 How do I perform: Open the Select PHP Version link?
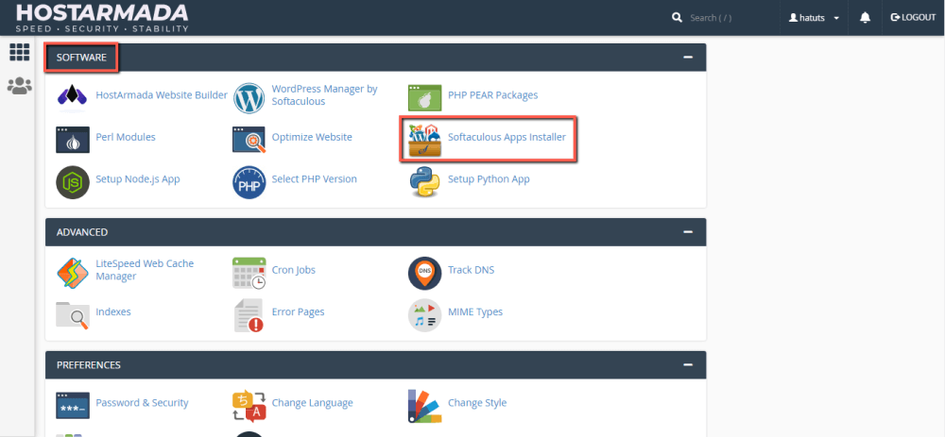point(314,179)
